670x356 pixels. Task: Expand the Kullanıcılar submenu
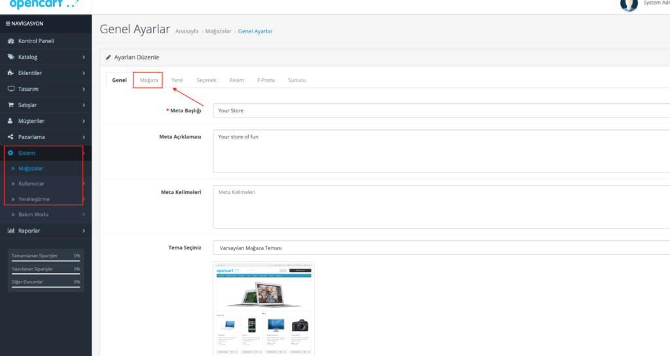[x=46, y=184]
